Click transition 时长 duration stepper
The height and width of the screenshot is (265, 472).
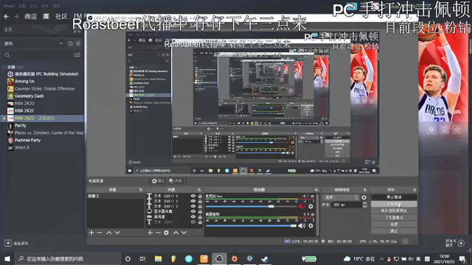tap(365, 204)
